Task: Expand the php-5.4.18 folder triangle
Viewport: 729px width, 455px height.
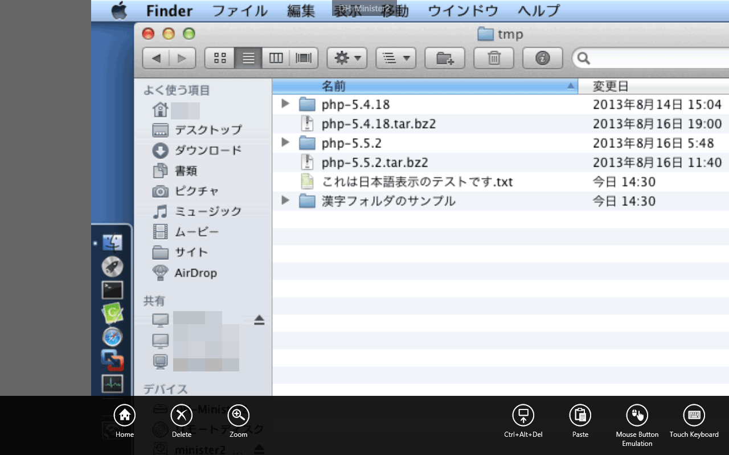Action: pyautogui.click(x=286, y=104)
